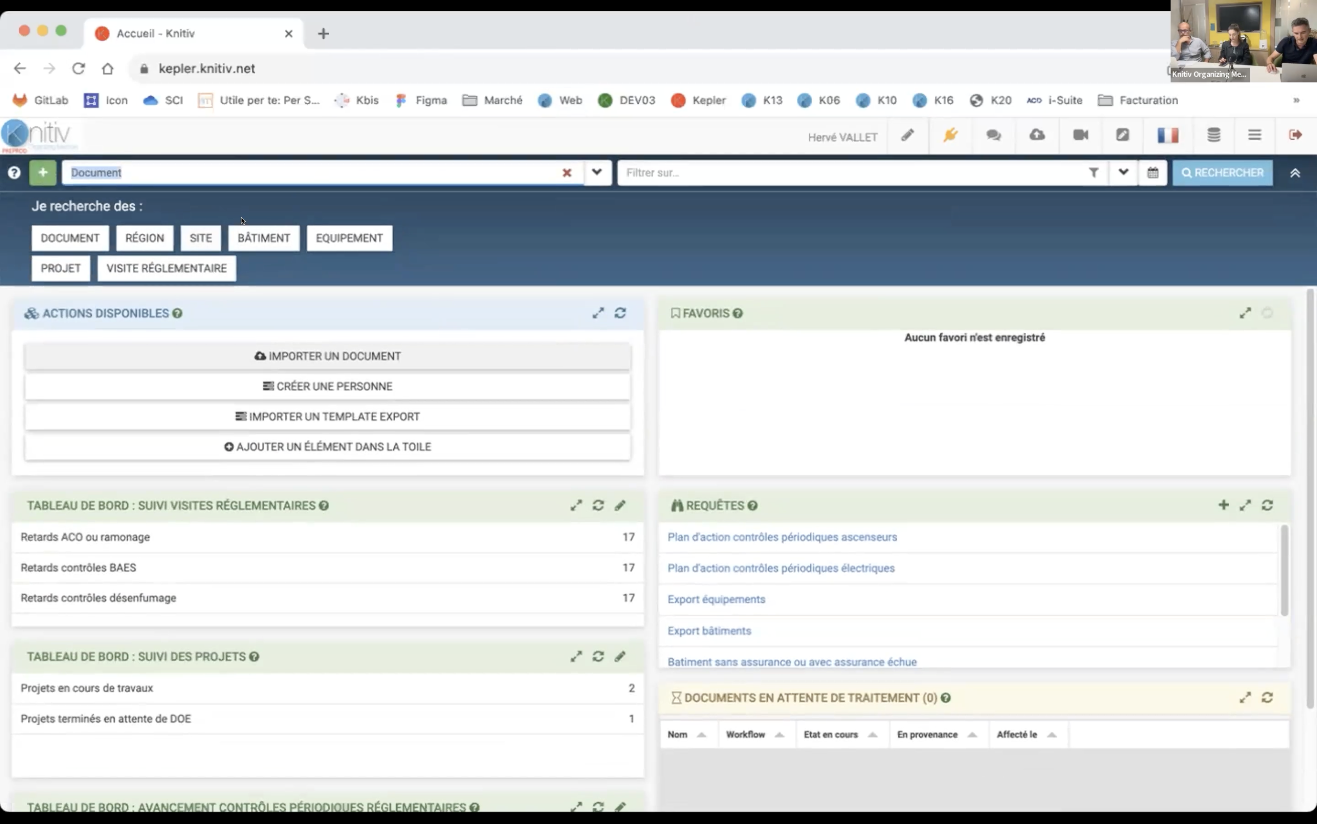Click the Requêtes list scrollbar
This screenshot has width=1317, height=824.
[x=1284, y=570]
